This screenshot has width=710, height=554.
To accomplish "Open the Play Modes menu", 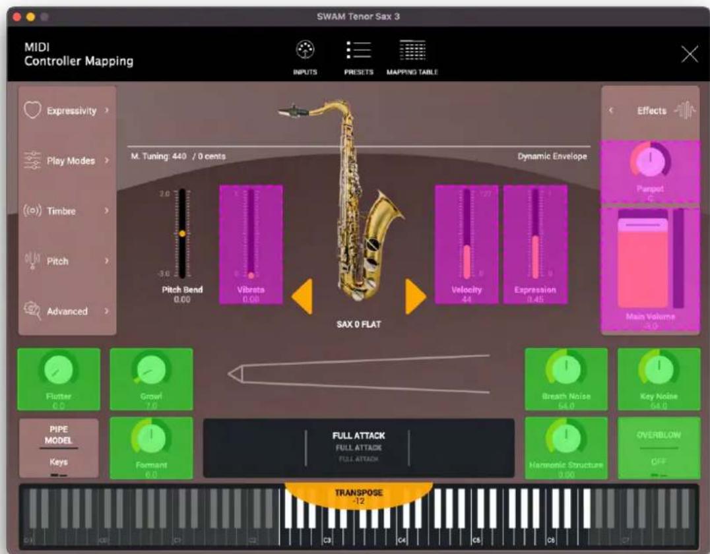I will click(x=67, y=161).
